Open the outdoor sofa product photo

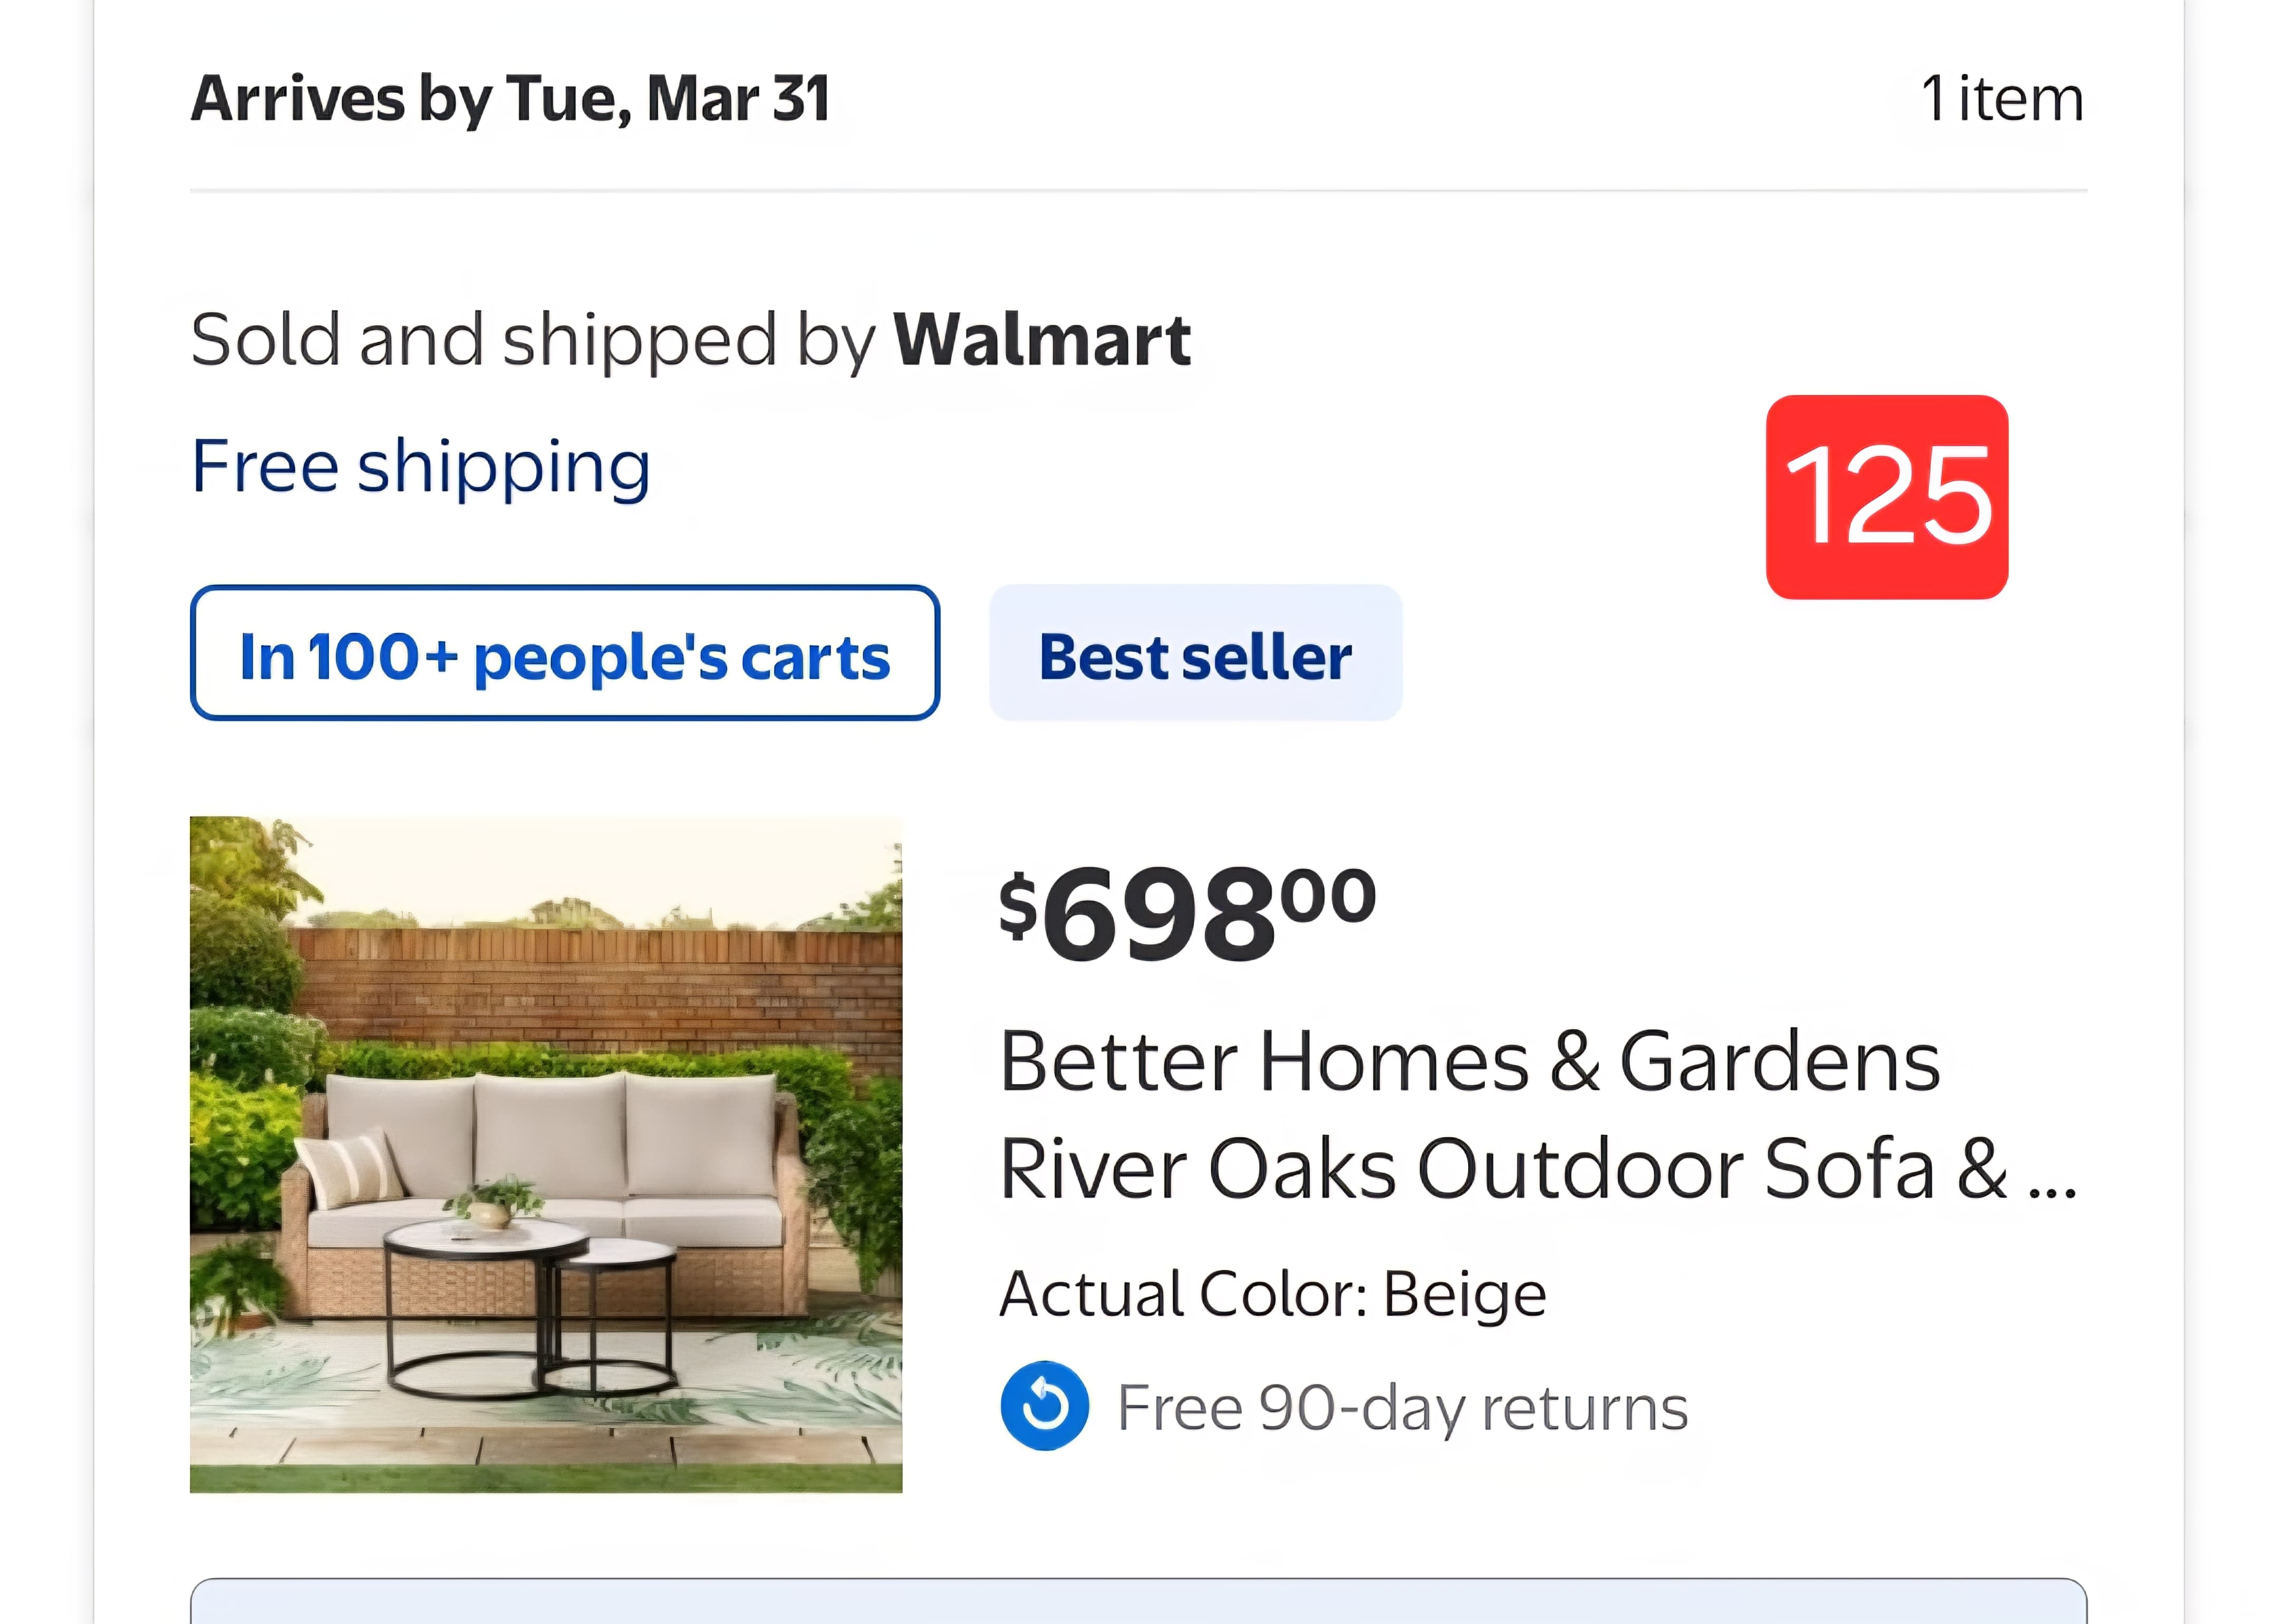(546, 1154)
